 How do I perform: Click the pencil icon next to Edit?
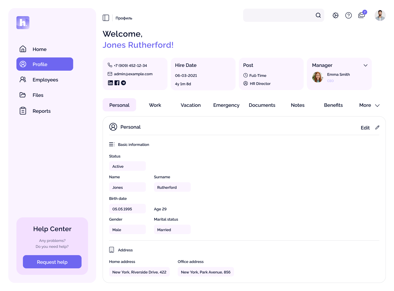click(377, 127)
